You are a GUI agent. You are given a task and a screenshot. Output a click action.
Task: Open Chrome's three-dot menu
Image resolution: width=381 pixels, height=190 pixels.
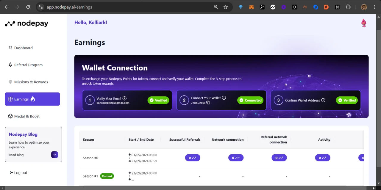374,7
